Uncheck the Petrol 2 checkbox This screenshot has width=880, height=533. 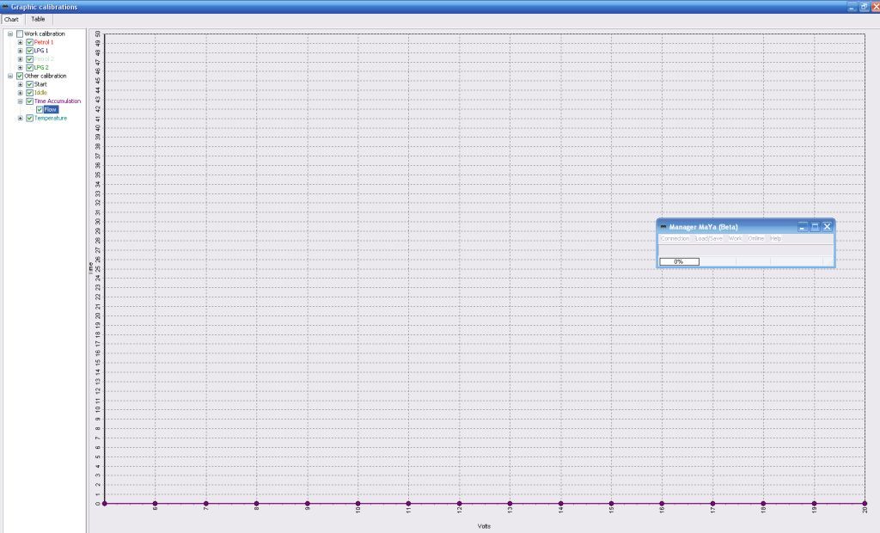(30, 59)
